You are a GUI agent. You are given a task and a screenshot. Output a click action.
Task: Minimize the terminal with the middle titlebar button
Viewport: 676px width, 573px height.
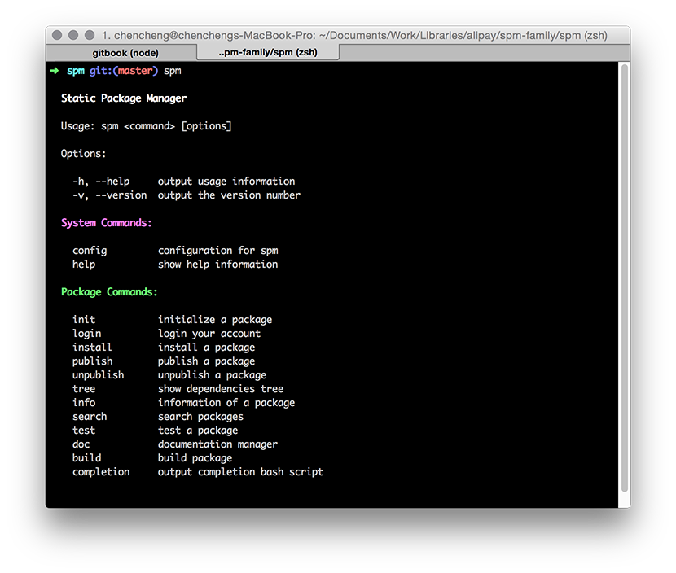click(x=72, y=36)
